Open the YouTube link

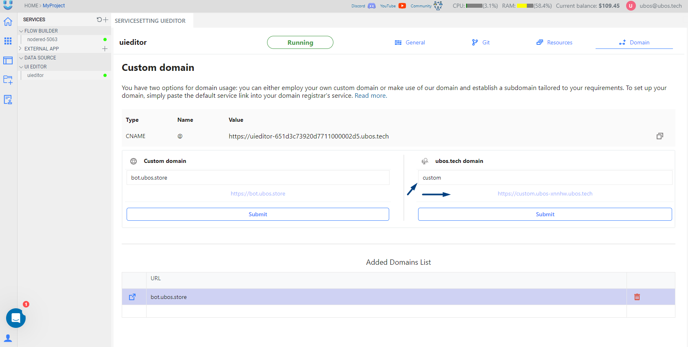pyautogui.click(x=393, y=6)
